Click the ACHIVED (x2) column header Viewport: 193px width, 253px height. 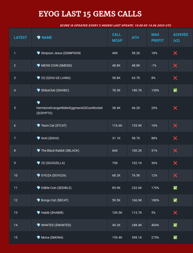pos(180,37)
